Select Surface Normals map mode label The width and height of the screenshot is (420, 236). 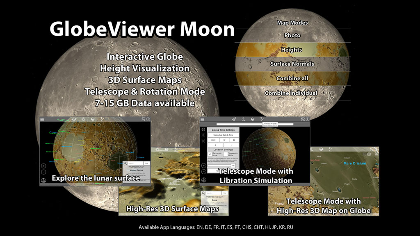(x=292, y=64)
